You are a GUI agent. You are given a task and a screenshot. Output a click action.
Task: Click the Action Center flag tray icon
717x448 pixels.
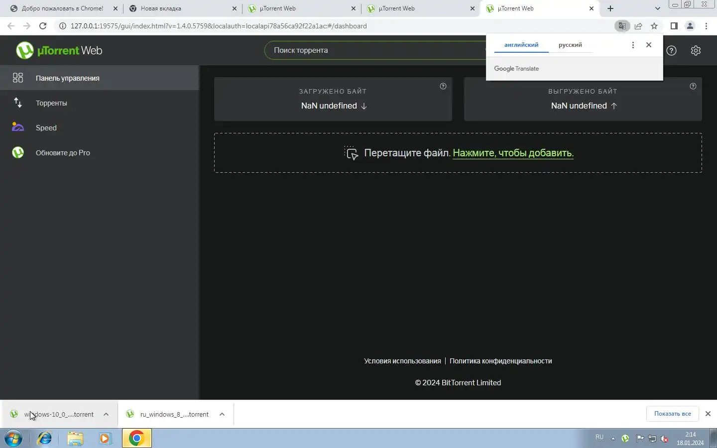[x=639, y=439]
